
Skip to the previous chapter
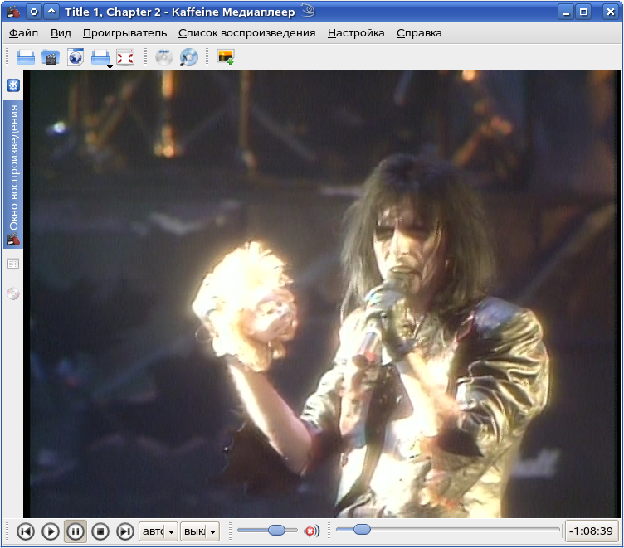pos(26,531)
